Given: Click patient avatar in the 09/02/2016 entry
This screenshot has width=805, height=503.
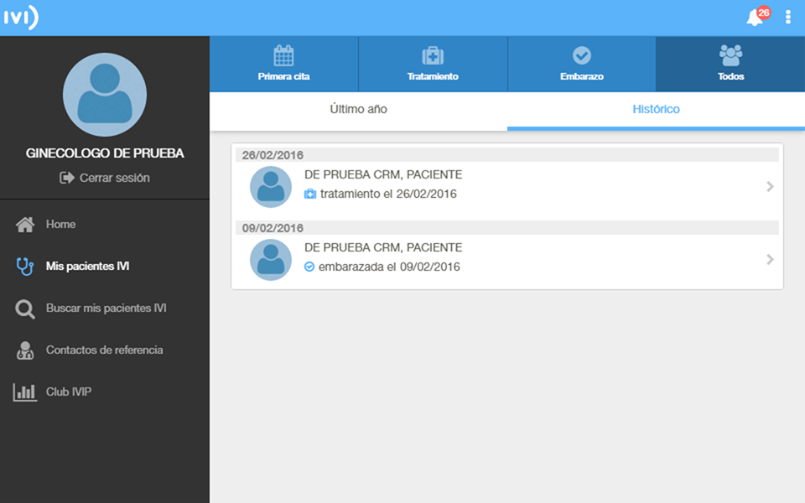Looking at the screenshot, I should click(271, 260).
